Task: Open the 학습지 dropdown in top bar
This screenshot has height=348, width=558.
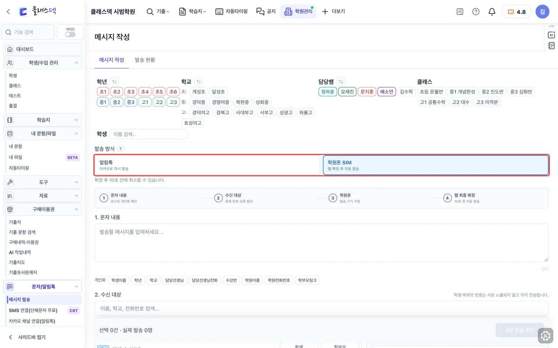Action: point(193,11)
